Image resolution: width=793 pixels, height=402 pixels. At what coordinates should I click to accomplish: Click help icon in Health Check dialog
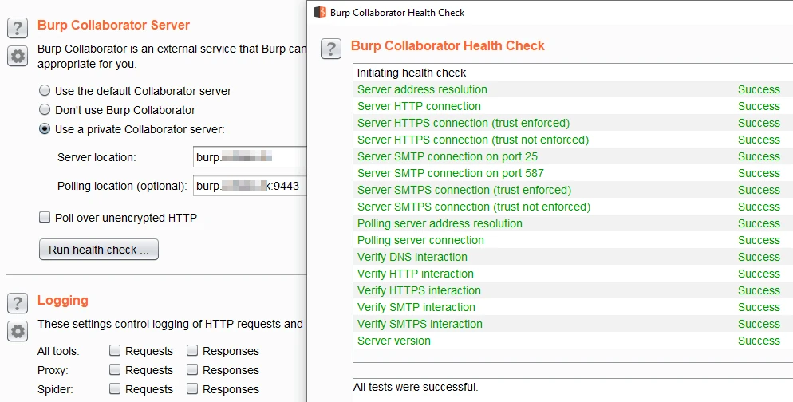click(331, 49)
